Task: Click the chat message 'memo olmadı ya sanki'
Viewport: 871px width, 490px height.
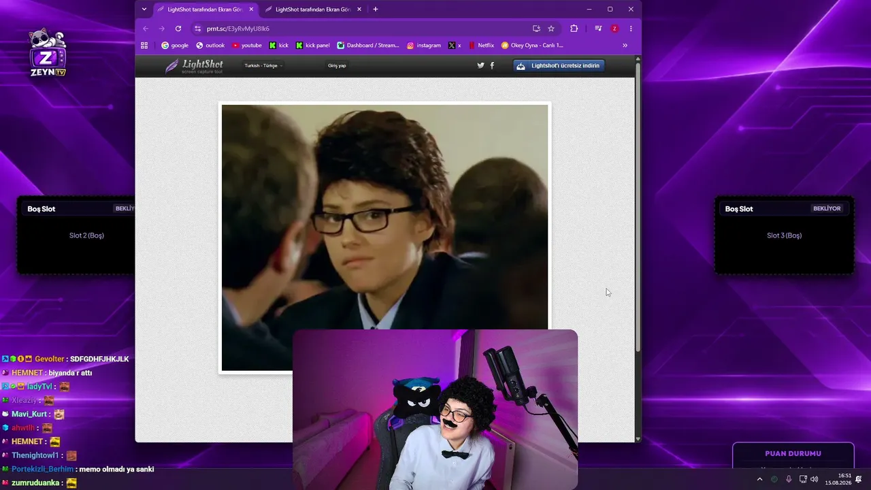Action: tap(116, 469)
